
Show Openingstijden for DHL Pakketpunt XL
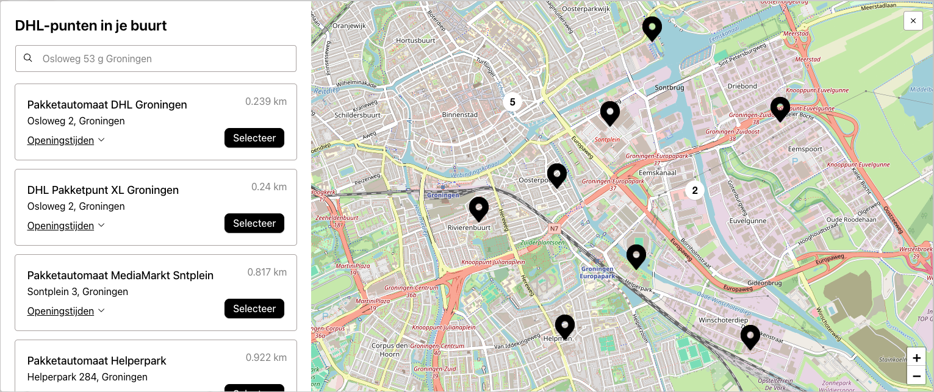point(66,226)
